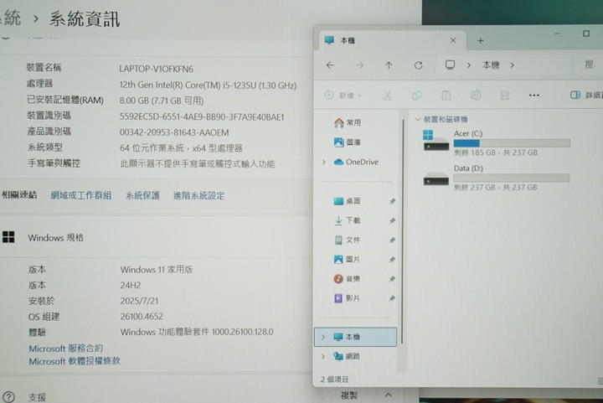603x403 pixels.
Task: Click the Paste clipboard icon
Action: pos(446,96)
